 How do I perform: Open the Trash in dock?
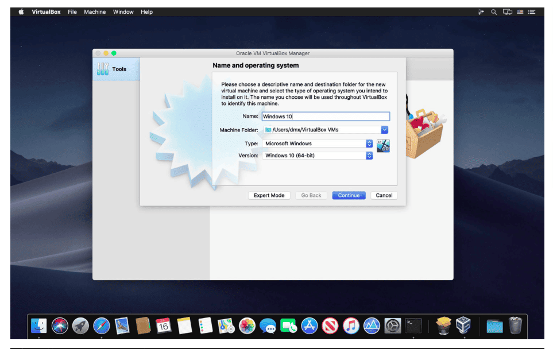click(x=515, y=325)
